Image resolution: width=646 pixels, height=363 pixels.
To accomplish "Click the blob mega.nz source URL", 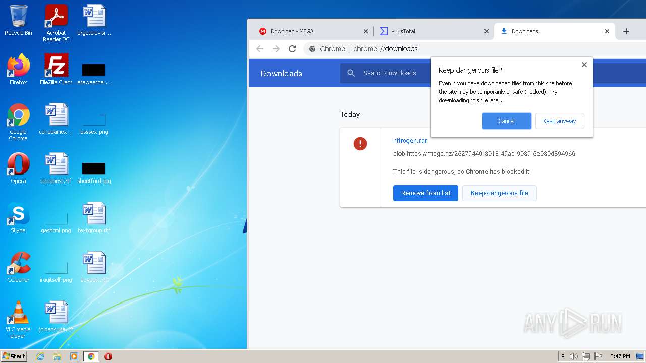I will [x=484, y=154].
